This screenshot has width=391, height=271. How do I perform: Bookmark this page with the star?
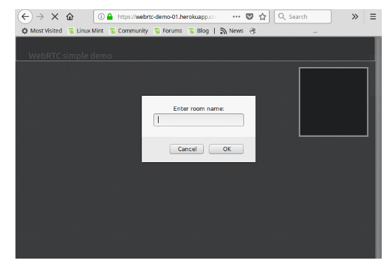point(262,17)
